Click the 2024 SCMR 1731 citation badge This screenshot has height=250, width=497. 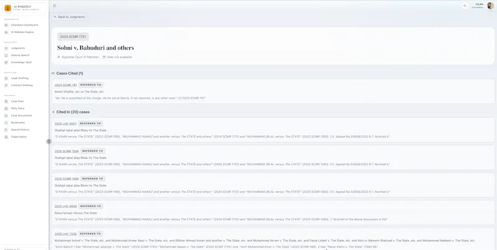73,37
